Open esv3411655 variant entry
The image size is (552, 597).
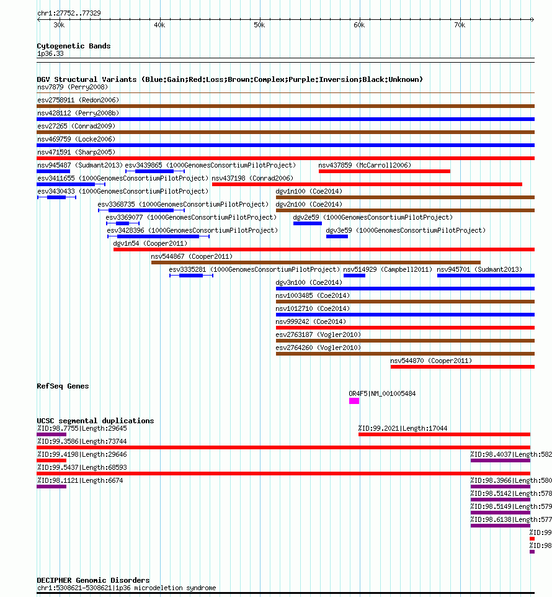tap(123, 178)
